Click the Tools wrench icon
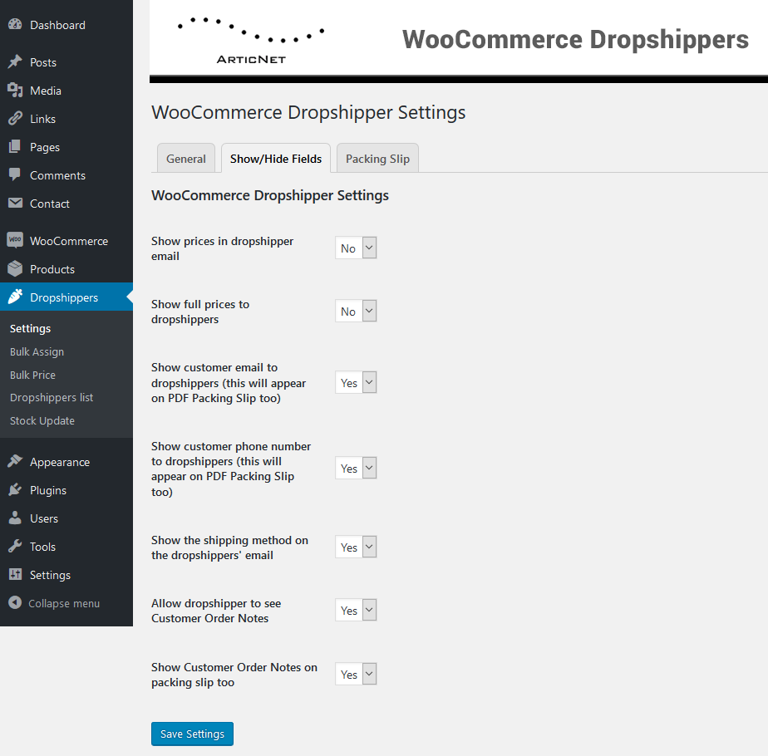The height and width of the screenshot is (756, 768). tap(15, 546)
